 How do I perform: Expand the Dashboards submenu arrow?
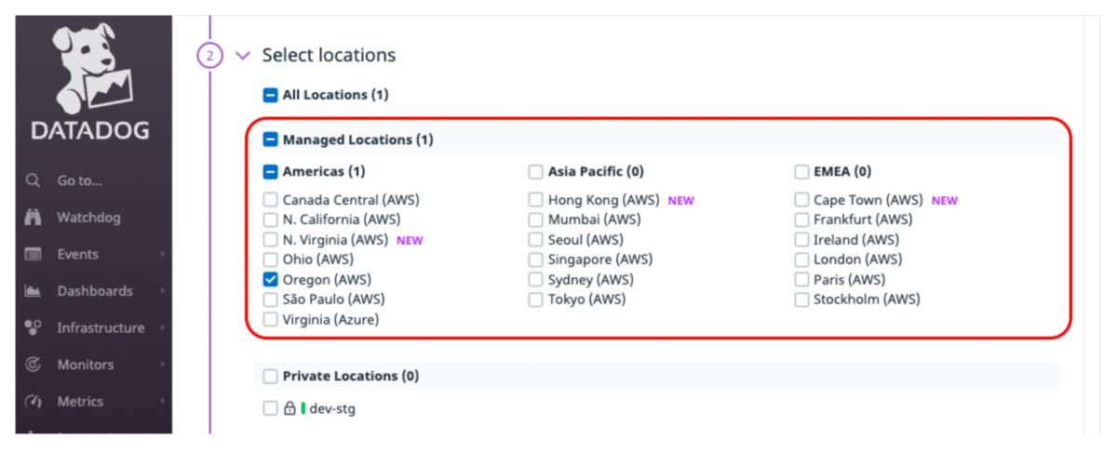point(162,291)
